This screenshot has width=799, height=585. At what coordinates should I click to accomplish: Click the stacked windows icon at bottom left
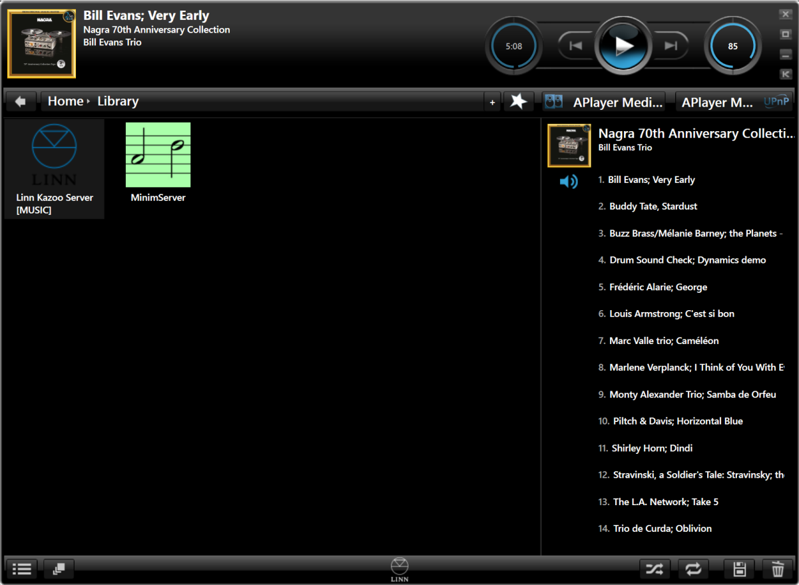click(59, 569)
